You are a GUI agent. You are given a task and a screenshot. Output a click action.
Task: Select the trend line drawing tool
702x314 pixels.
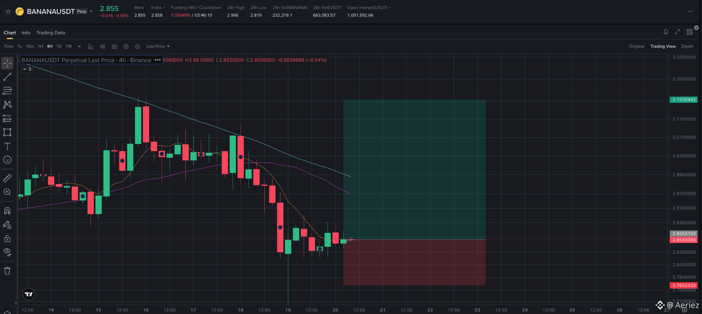point(7,77)
